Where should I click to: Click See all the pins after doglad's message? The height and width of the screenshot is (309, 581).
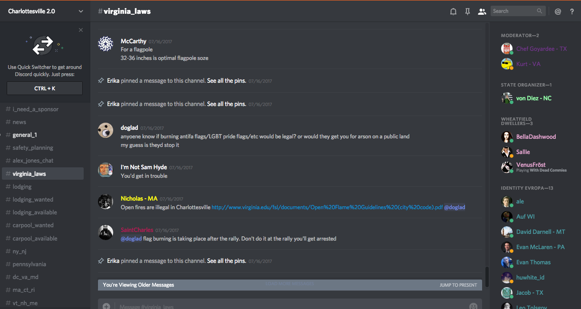(x=226, y=261)
